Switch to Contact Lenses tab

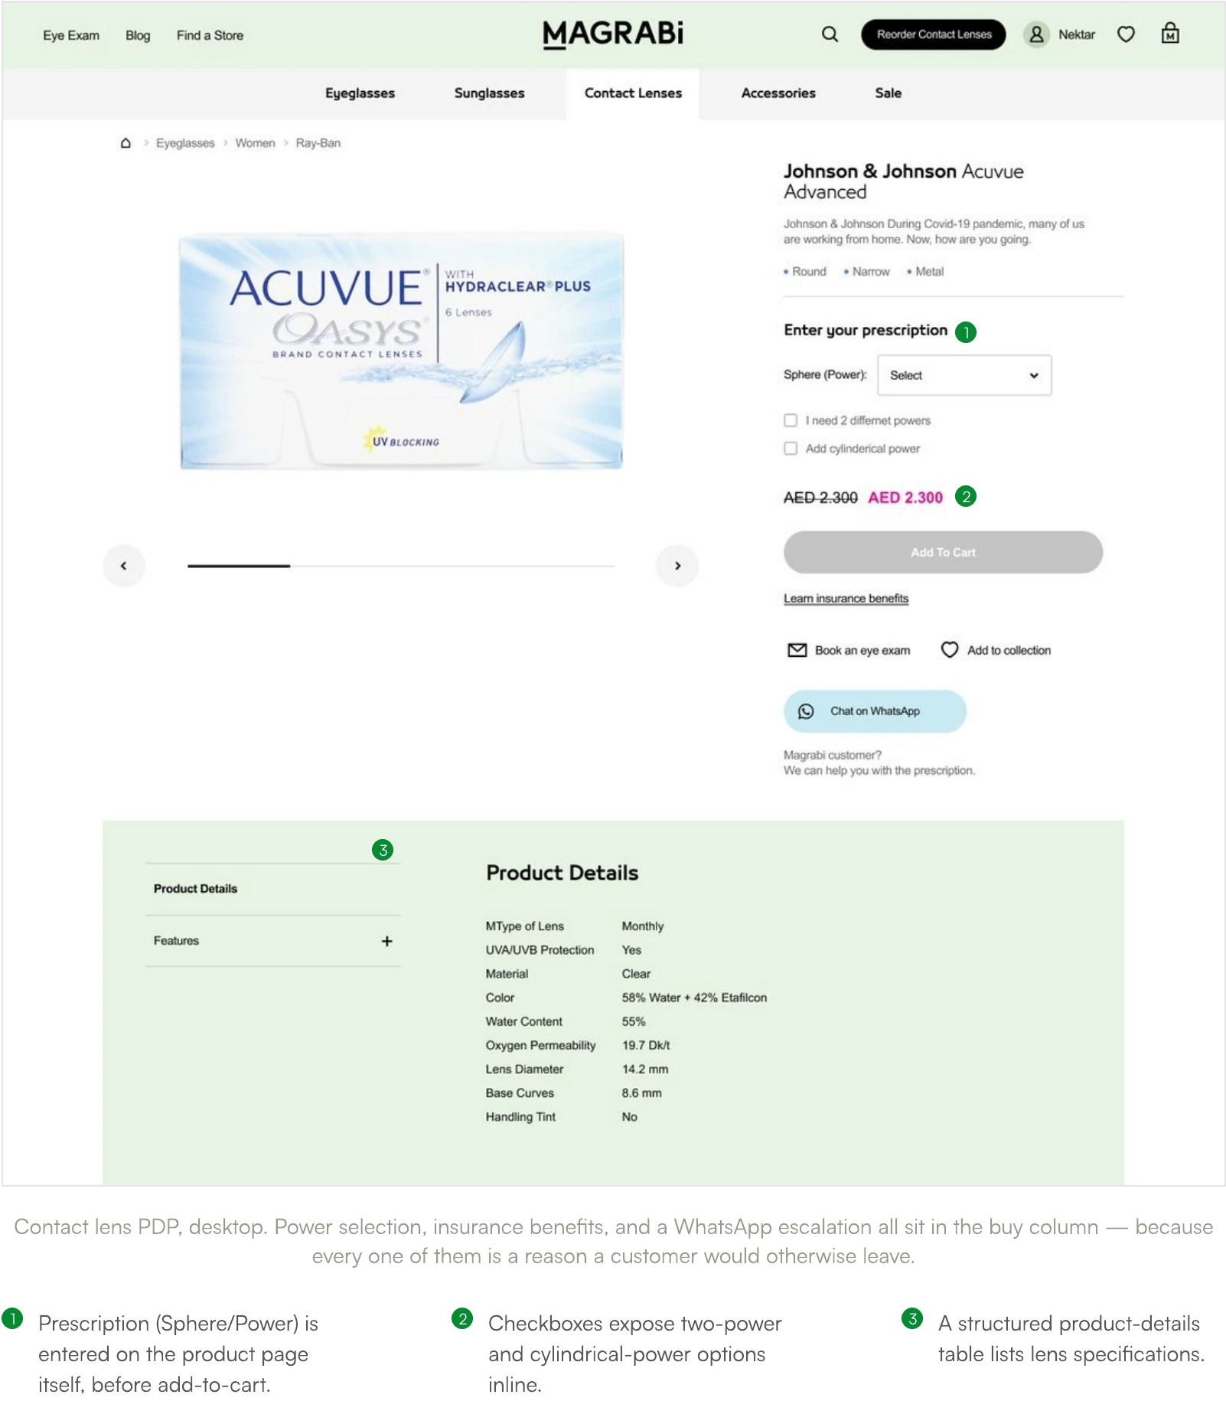tap(633, 93)
